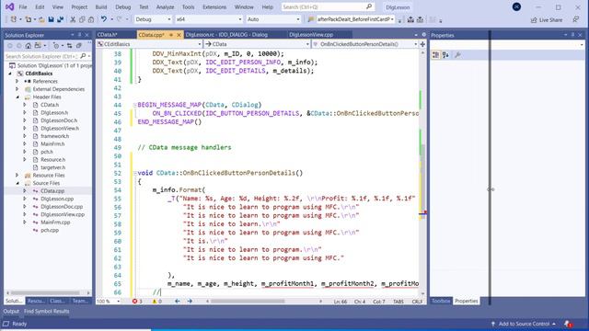Click Sync with Active Document icon
The height and width of the screenshot is (331, 589).
pyautogui.click(x=70, y=45)
